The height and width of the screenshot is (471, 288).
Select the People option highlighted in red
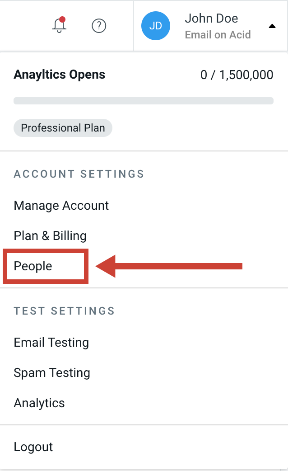(x=32, y=266)
